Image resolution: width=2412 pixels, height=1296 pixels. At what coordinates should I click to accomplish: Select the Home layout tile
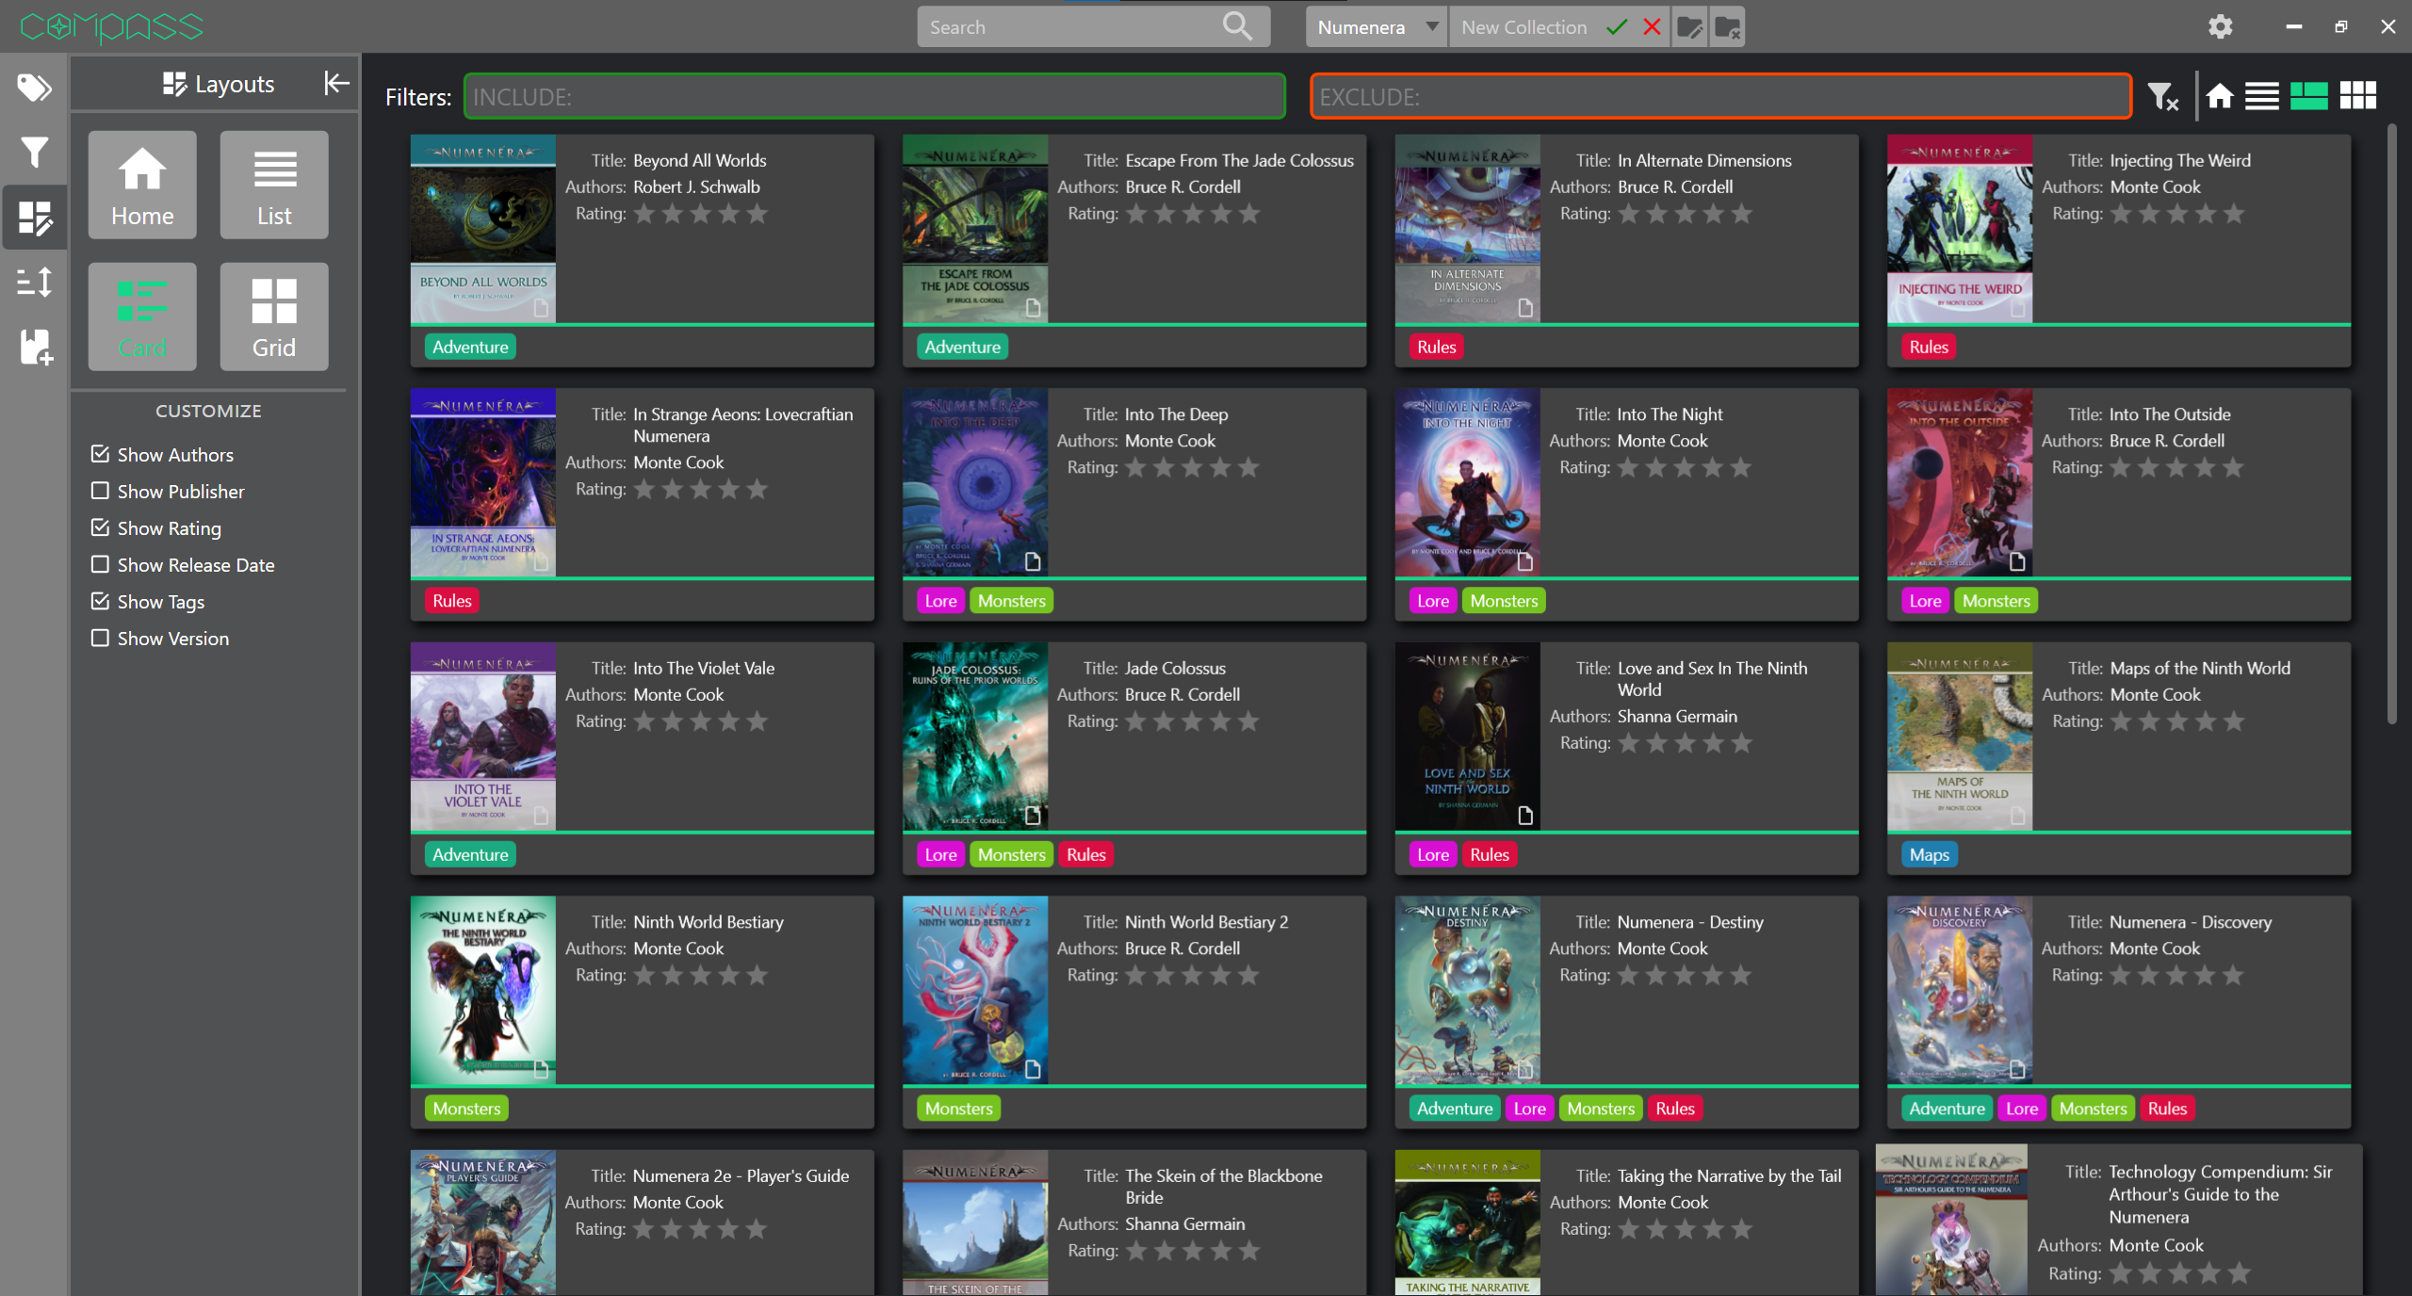pyautogui.click(x=142, y=185)
